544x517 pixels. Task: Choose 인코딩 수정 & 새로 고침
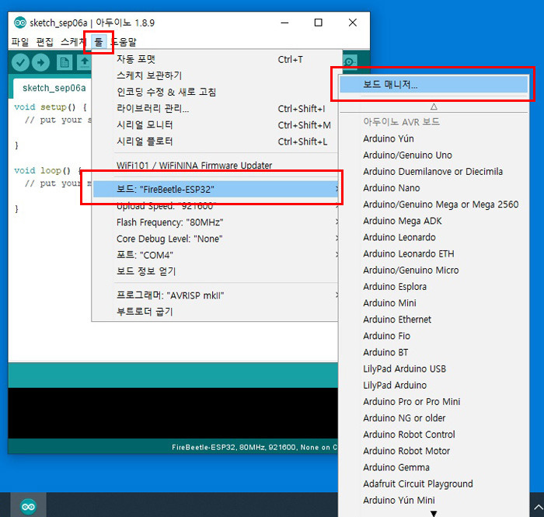coord(215,92)
